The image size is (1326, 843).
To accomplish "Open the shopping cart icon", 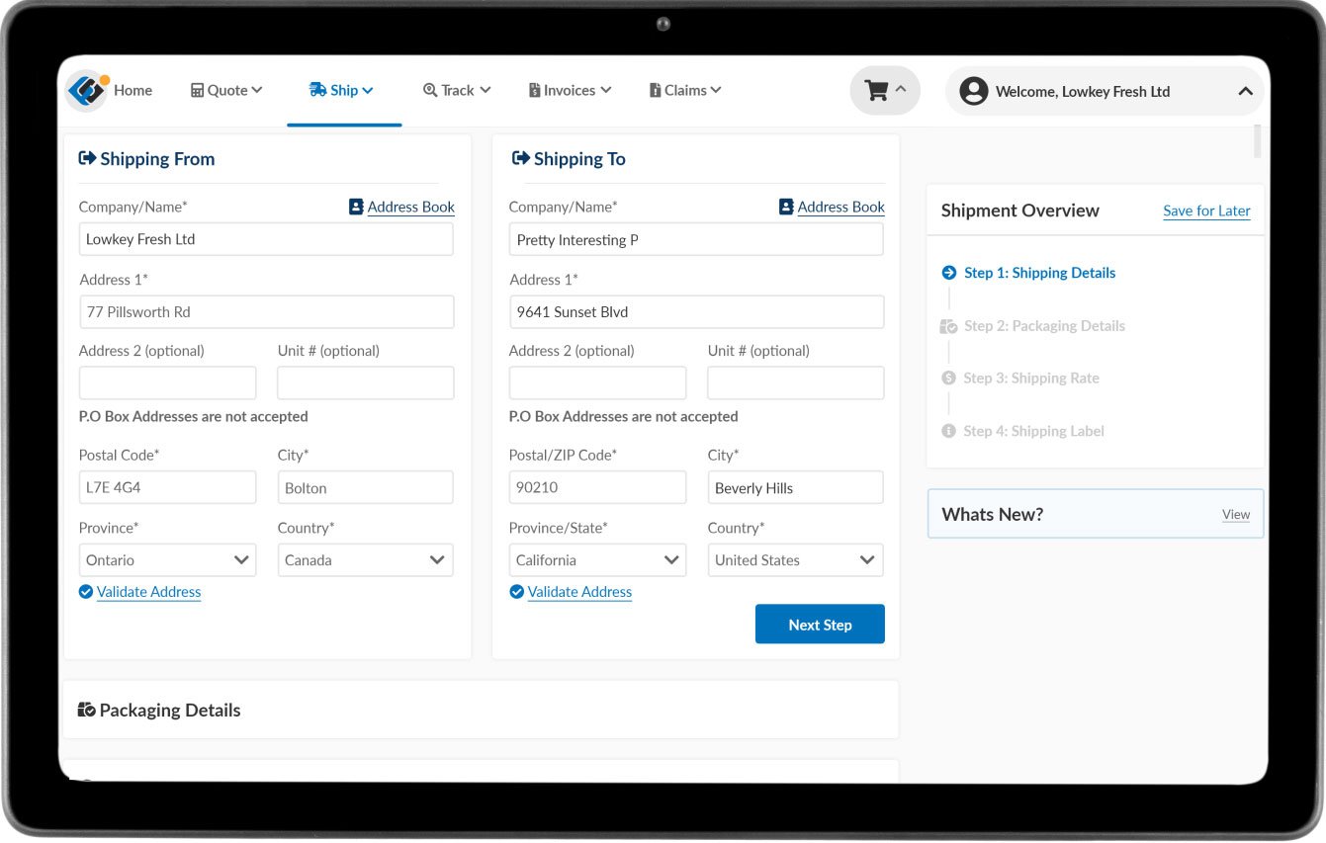I will (876, 91).
